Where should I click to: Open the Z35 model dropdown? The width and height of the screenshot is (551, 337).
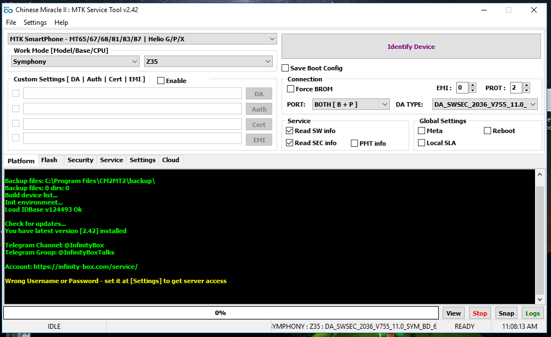[x=208, y=62]
